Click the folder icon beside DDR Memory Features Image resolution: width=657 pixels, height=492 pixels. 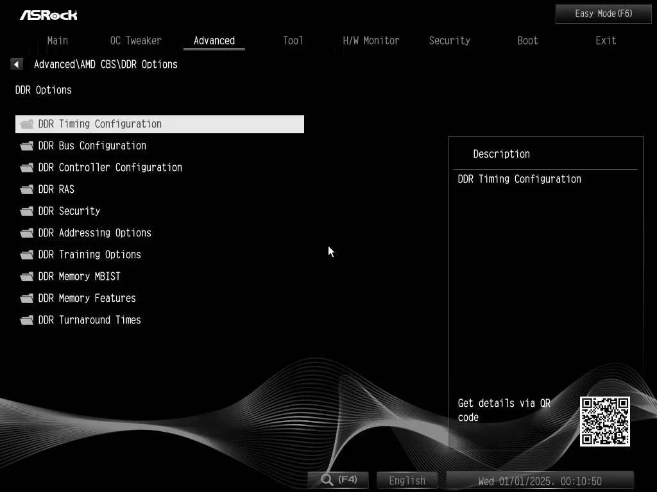coord(27,299)
